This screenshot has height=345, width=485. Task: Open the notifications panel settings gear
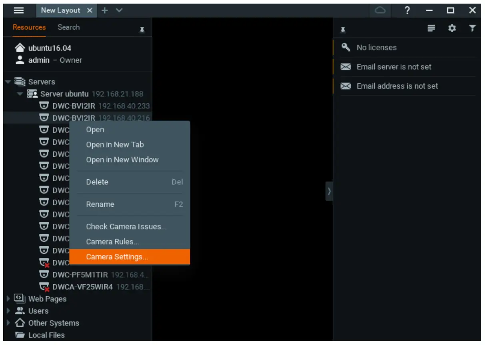(x=452, y=28)
